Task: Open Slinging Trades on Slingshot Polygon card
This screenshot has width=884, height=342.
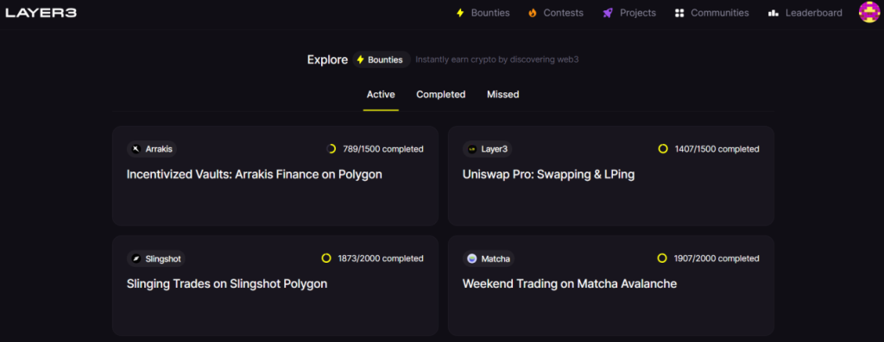Action: (275, 286)
